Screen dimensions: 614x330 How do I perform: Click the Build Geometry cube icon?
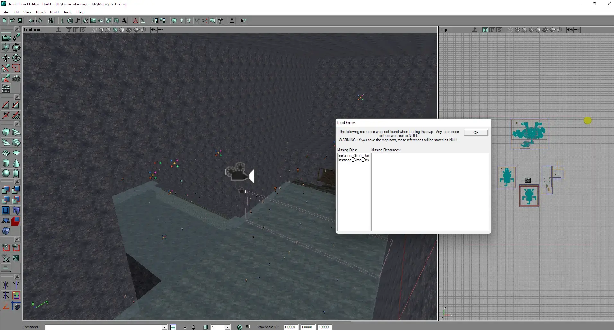click(x=174, y=21)
